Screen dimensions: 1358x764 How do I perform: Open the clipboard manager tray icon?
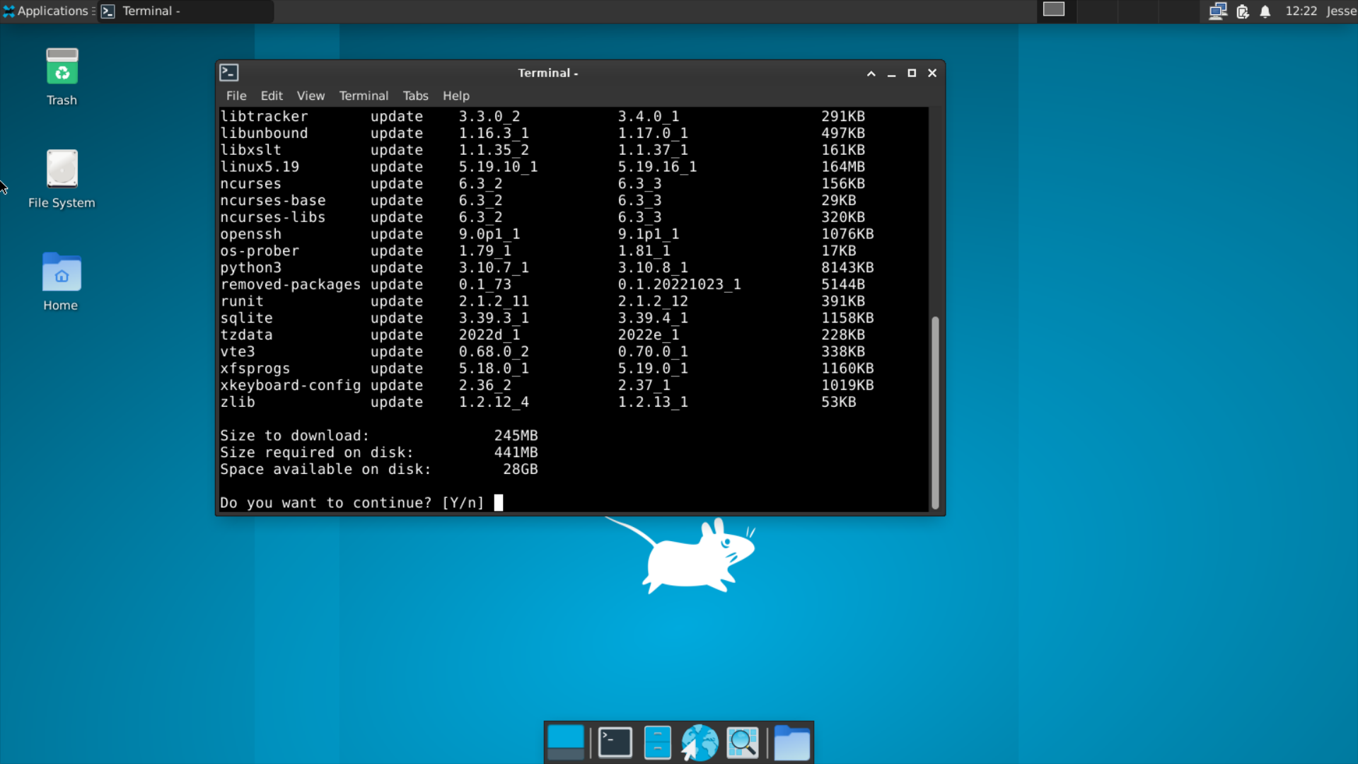[1242, 11]
